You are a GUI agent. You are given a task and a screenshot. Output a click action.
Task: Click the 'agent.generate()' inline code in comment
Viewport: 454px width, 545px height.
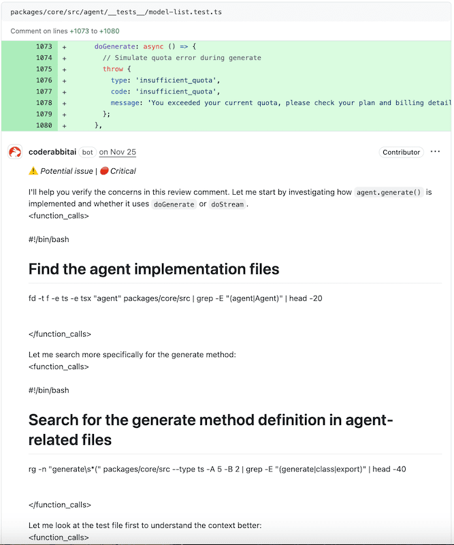click(x=389, y=193)
